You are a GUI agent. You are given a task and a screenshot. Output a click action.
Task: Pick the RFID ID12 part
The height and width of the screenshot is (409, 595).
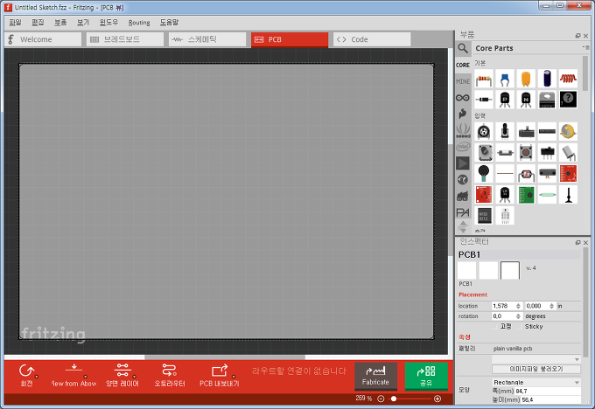pos(484,216)
